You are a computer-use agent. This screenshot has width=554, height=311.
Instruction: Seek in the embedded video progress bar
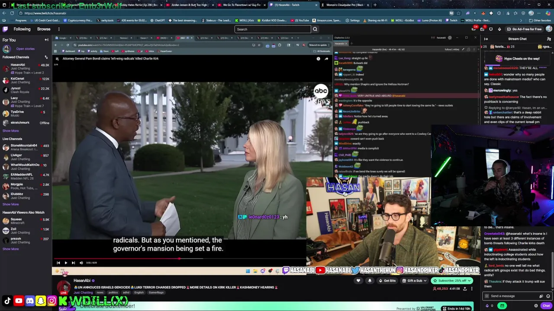179,258
